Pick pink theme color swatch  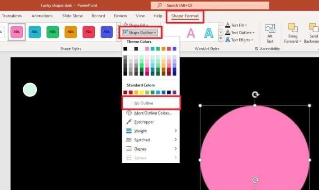pos(147,49)
